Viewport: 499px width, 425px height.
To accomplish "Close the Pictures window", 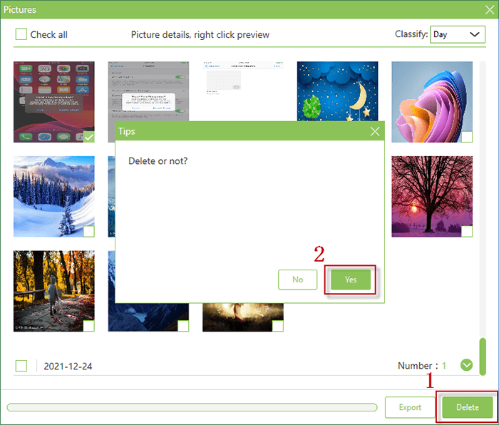I will click(x=490, y=9).
